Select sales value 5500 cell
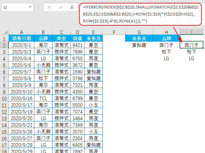The width and height of the screenshot is (205, 153). [78, 105]
